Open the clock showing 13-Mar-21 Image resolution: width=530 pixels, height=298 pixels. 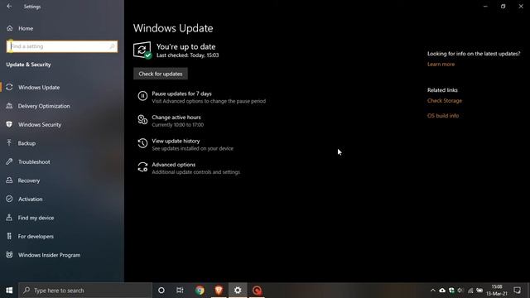click(x=497, y=291)
